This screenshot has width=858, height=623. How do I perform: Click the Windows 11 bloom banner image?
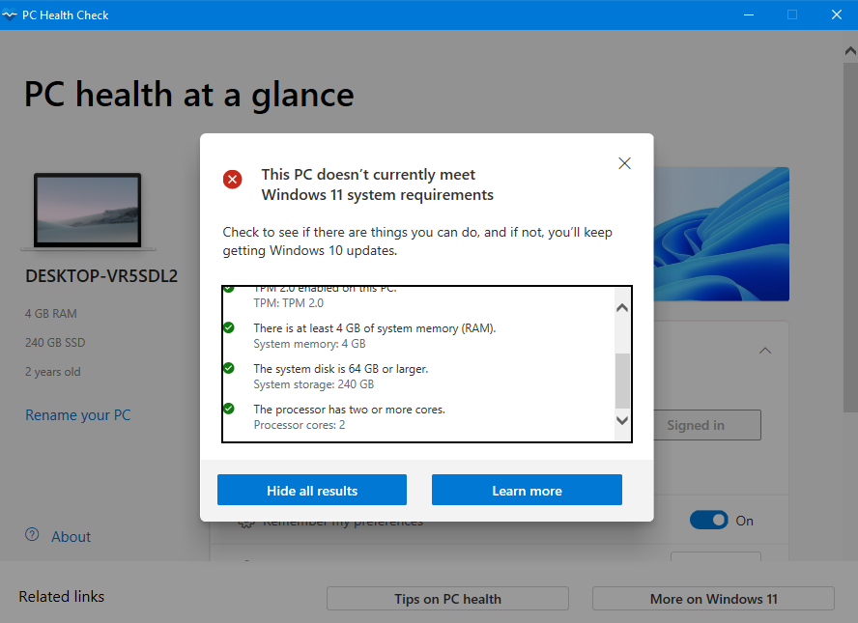point(721,234)
